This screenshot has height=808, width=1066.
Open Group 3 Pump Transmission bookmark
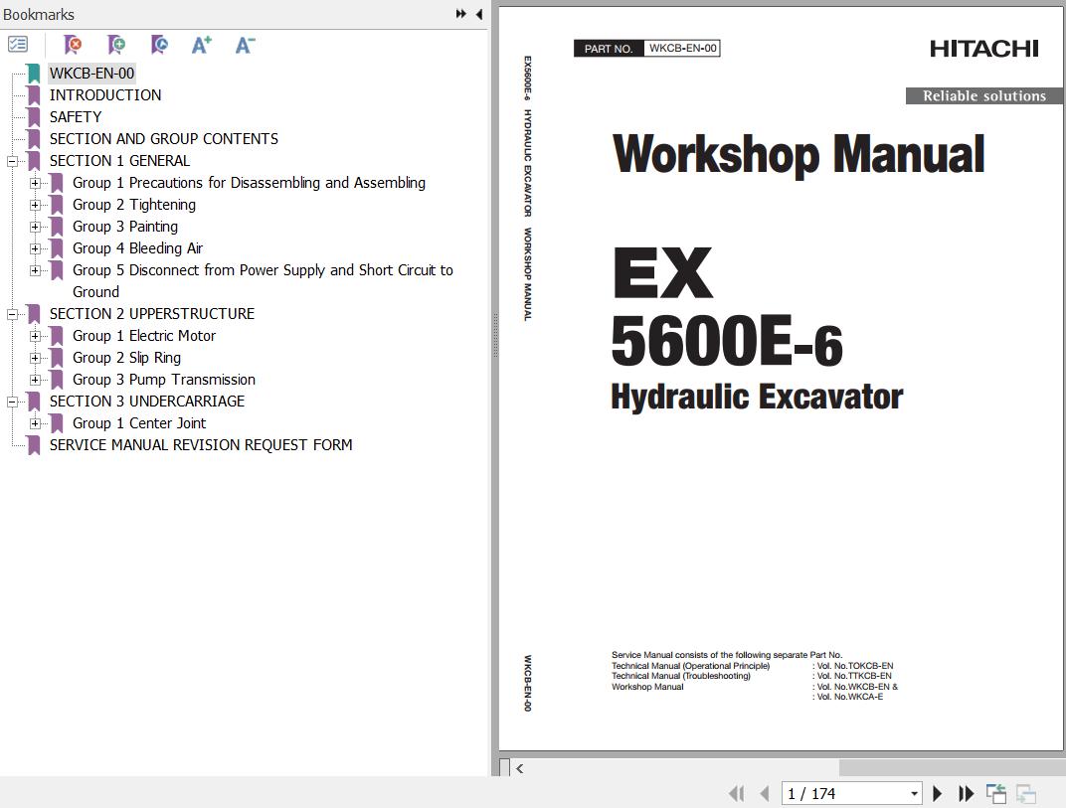tap(164, 380)
